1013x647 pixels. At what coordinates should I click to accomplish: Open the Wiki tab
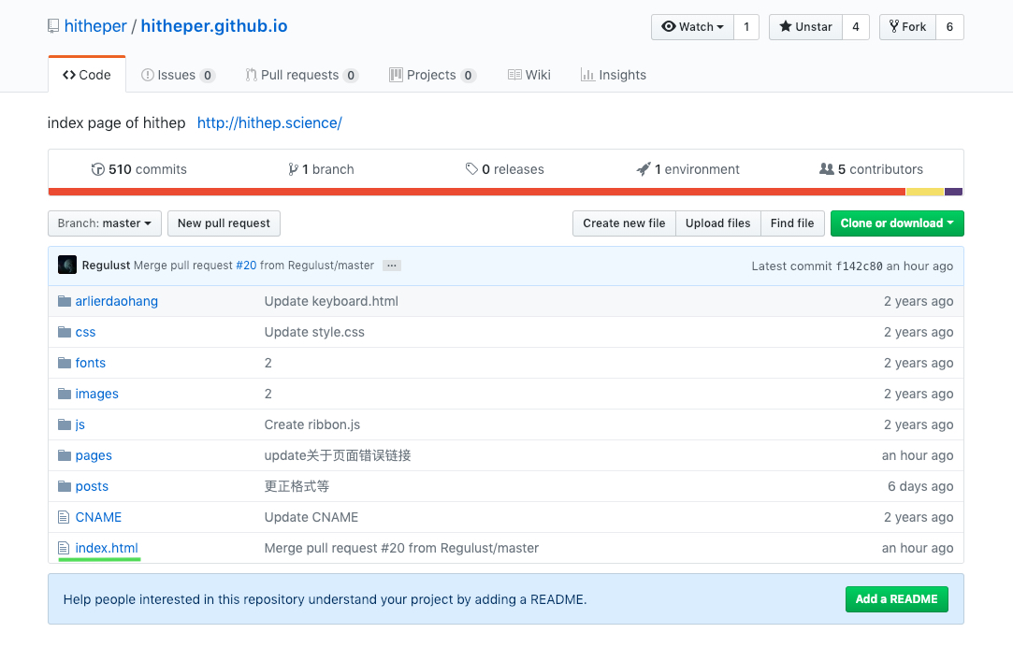[x=529, y=75]
